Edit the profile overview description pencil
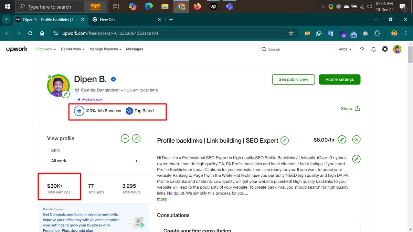 pos(357,159)
